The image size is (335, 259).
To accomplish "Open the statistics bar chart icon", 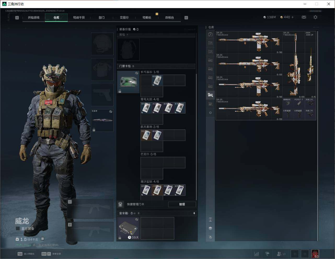I will (x=257, y=254).
